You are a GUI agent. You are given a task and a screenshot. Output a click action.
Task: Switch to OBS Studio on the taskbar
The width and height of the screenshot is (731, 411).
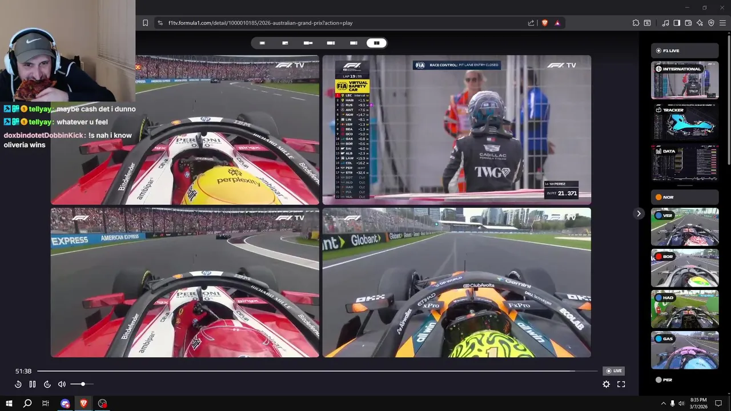pyautogui.click(x=102, y=403)
